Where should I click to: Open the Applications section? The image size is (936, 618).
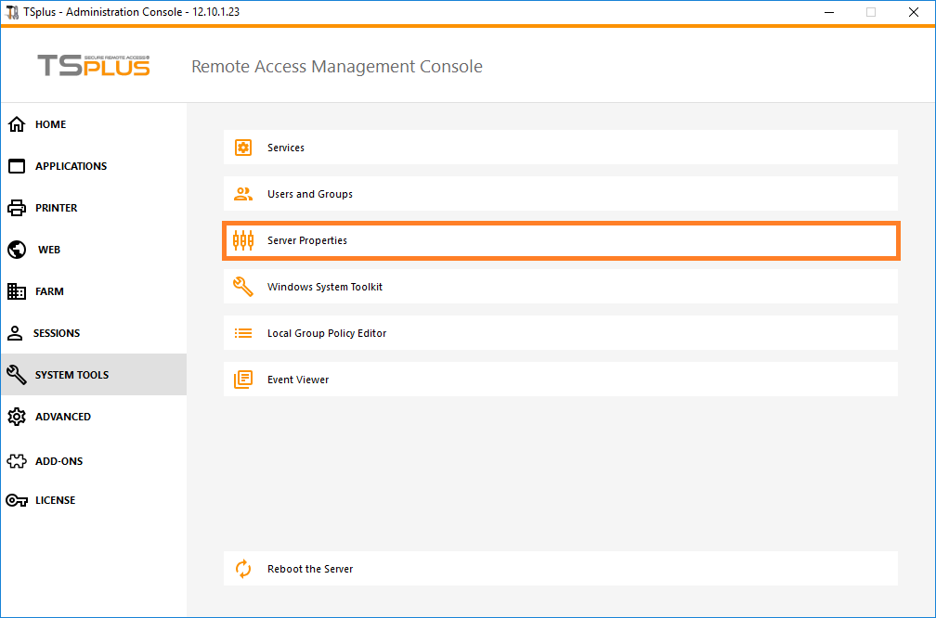tap(71, 166)
